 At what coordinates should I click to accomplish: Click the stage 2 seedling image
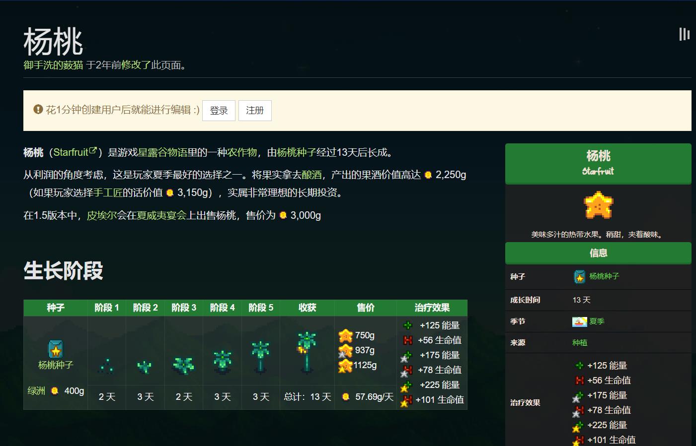pyautogui.click(x=145, y=367)
